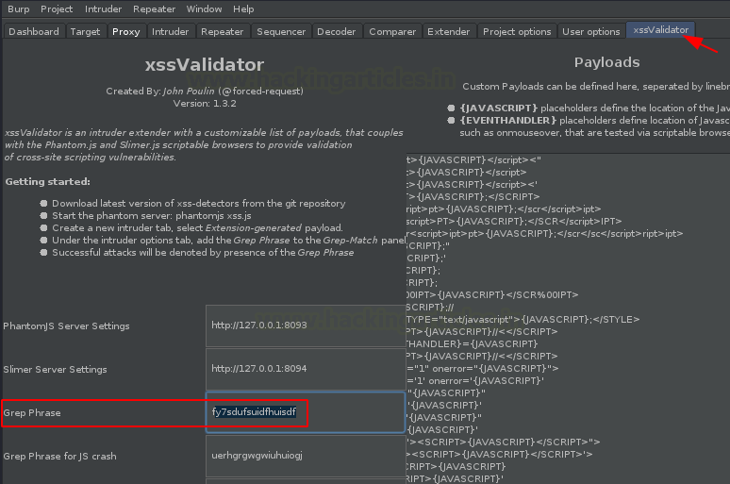Viewport: 730px width, 484px height.
Task: Click the Grep Phrase for JS crash field
Action: (x=306, y=456)
